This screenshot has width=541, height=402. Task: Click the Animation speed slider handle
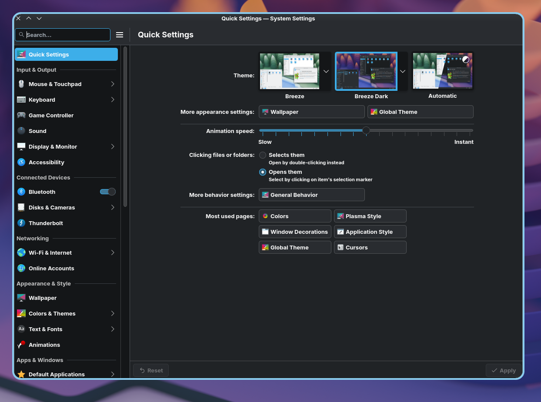pyautogui.click(x=366, y=130)
